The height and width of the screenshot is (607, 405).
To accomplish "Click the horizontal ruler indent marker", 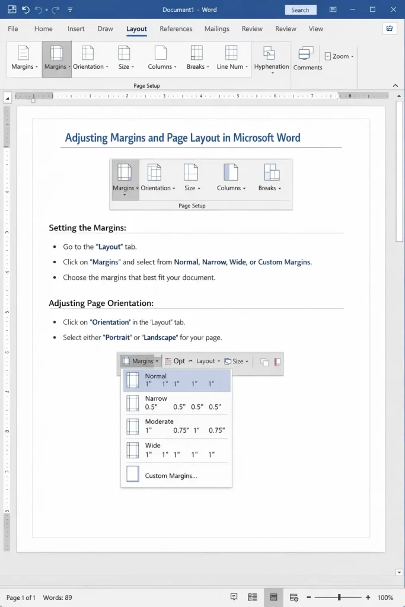I will (x=33, y=99).
